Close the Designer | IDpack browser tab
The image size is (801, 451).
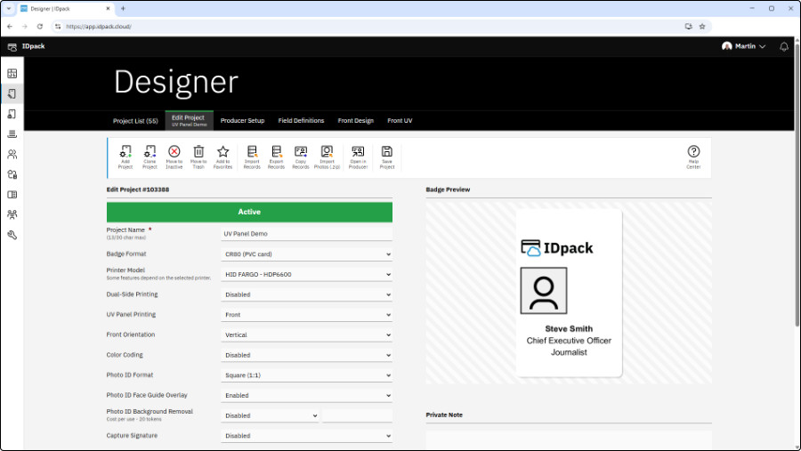click(108, 9)
